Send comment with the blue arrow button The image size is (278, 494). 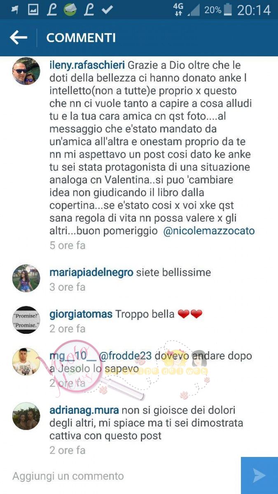click(x=259, y=475)
